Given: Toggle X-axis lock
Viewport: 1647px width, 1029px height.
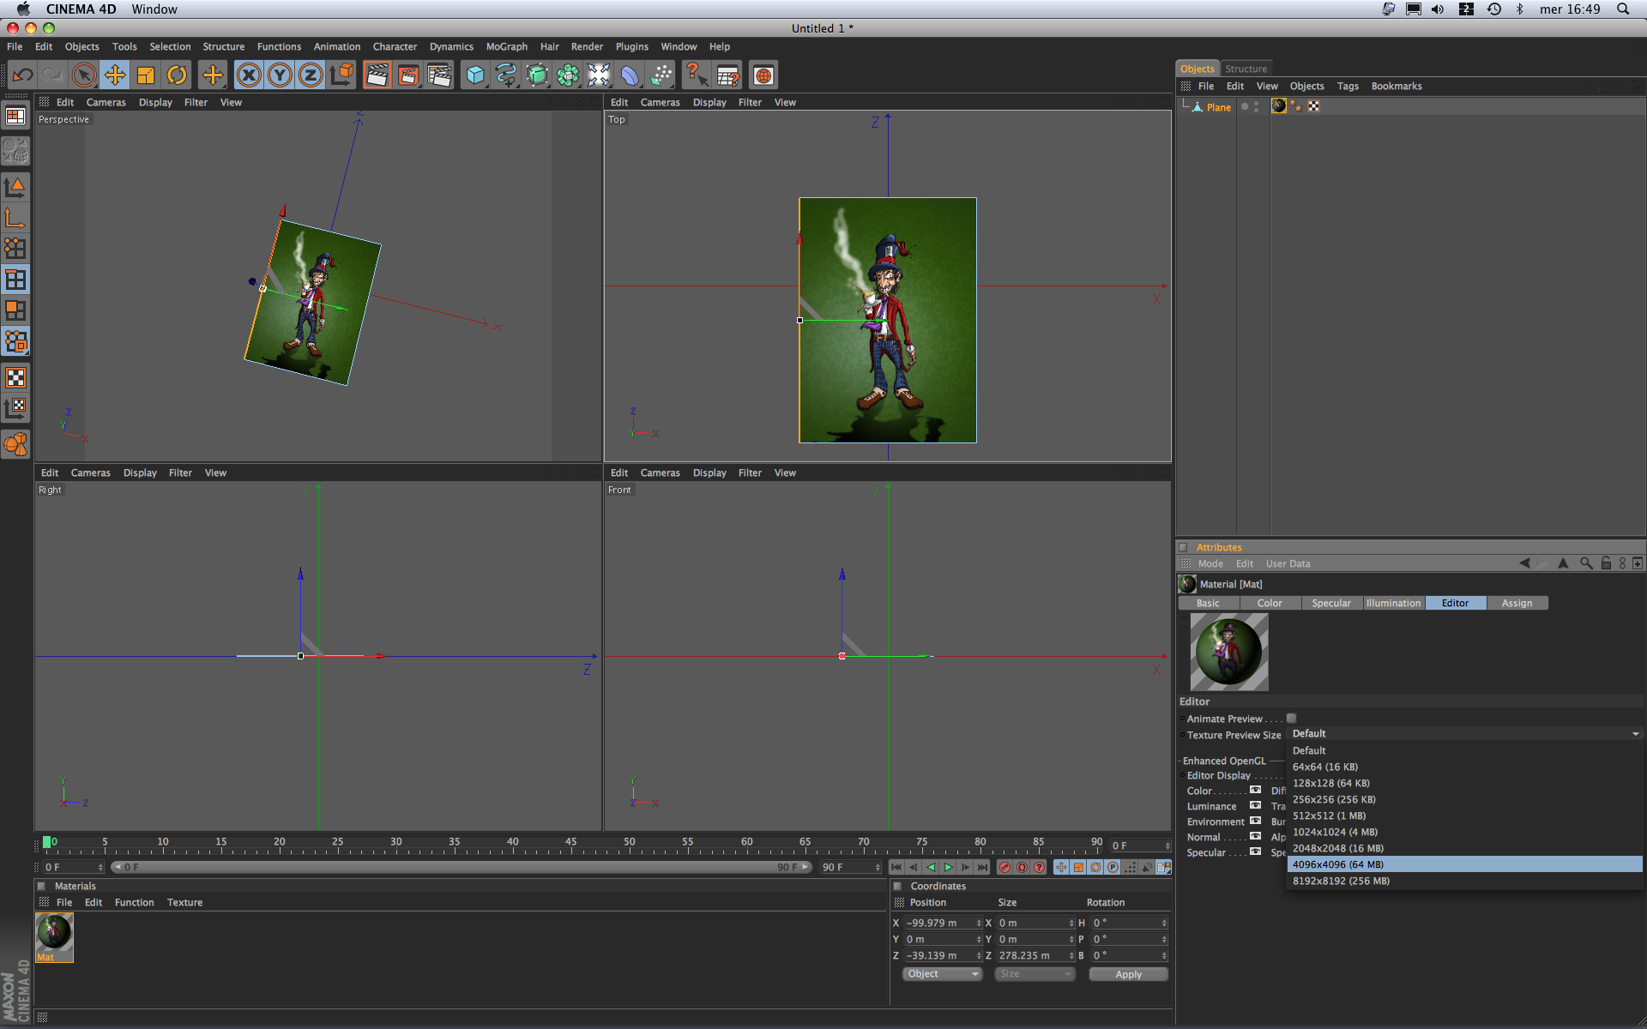Looking at the screenshot, I should [x=249, y=75].
